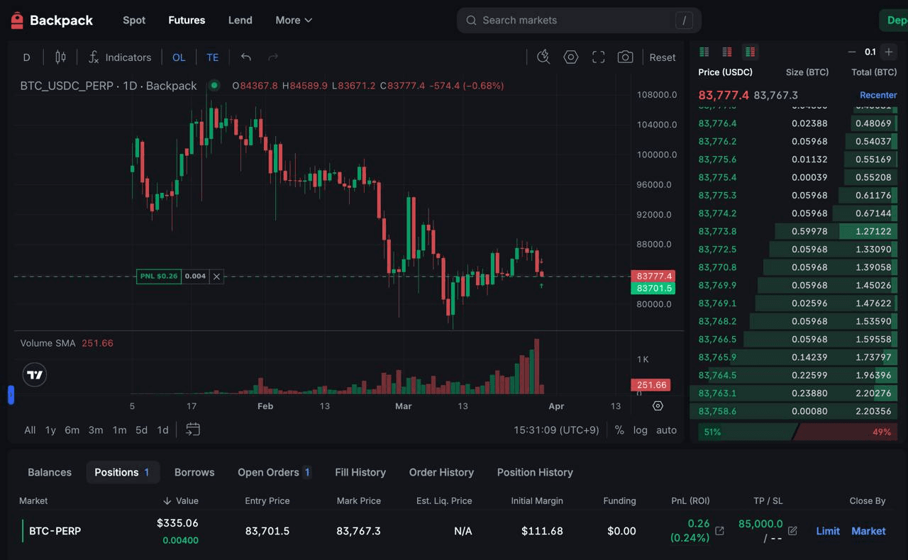Open the Futures navigation tab

click(187, 21)
